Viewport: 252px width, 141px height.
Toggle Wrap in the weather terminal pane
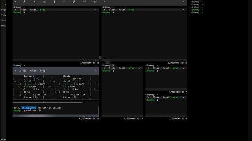click(43, 70)
